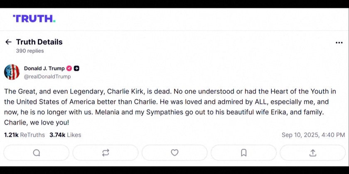This screenshot has height=174, width=349.
Task: Like the post with heart icon
Action: pyautogui.click(x=174, y=153)
